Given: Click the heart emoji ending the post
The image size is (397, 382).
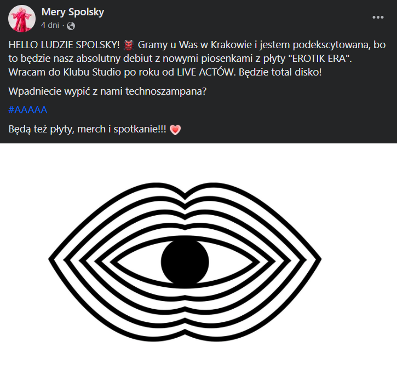Looking at the screenshot, I should click(x=175, y=130).
